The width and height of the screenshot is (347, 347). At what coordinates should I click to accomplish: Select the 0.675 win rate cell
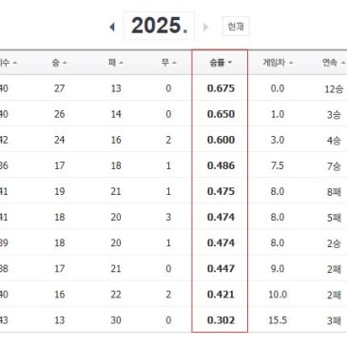tap(221, 88)
